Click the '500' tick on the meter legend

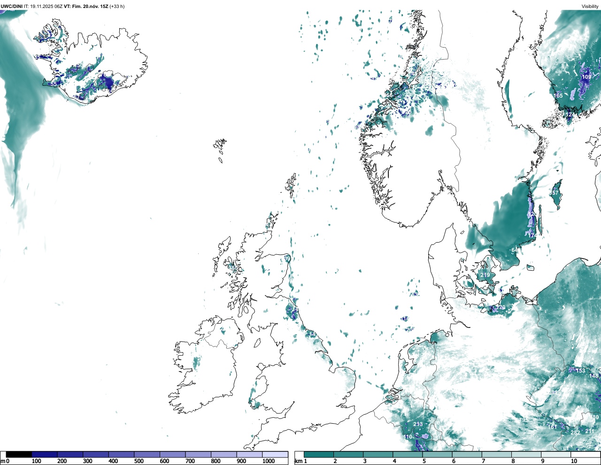pyautogui.click(x=139, y=461)
